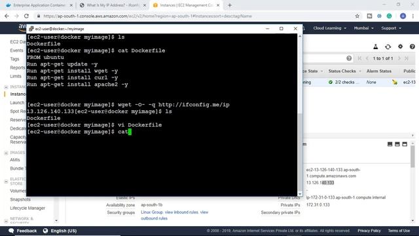Open Tags in the EC2 sidebar

click(14, 59)
